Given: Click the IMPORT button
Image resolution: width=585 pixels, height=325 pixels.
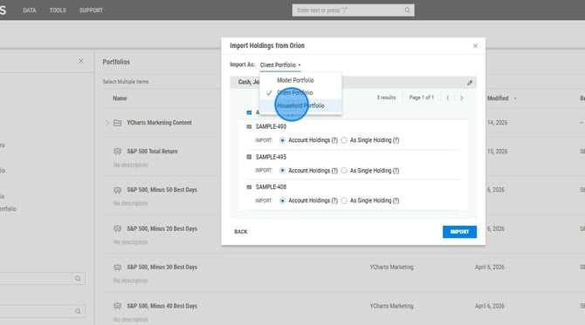Looking at the screenshot, I should (x=459, y=232).
